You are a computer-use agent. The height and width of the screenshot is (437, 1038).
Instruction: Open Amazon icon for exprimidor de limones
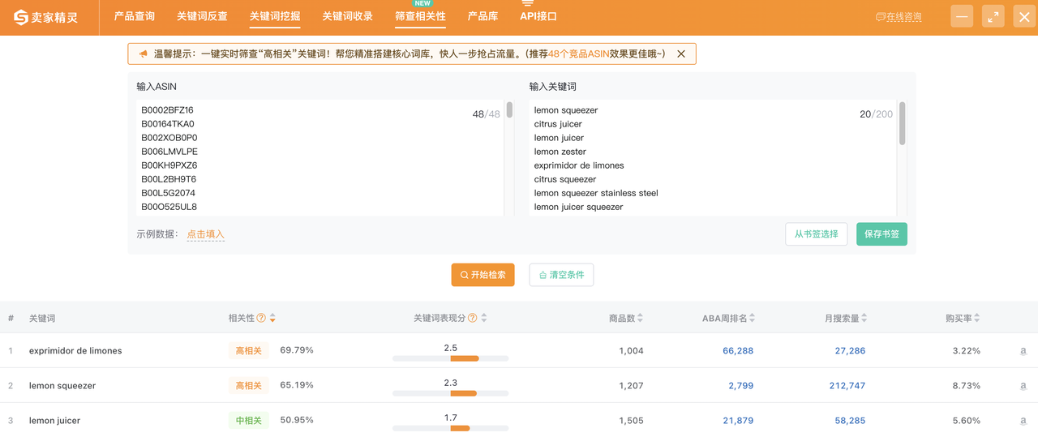[x=1023, y=351]
